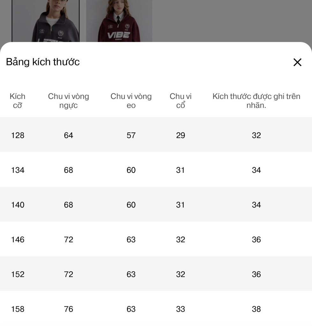Tap chest value 64 in row 128
The image size is (312, 326).
(x=68, y=135)
